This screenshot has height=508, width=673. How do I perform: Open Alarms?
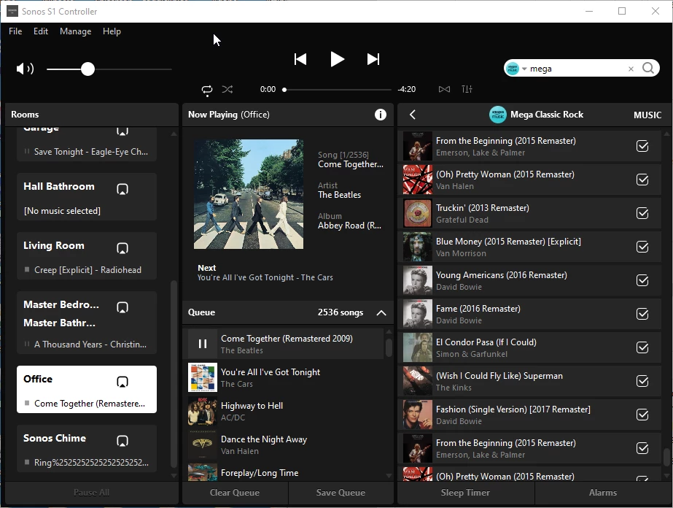(x=603, y=493)
